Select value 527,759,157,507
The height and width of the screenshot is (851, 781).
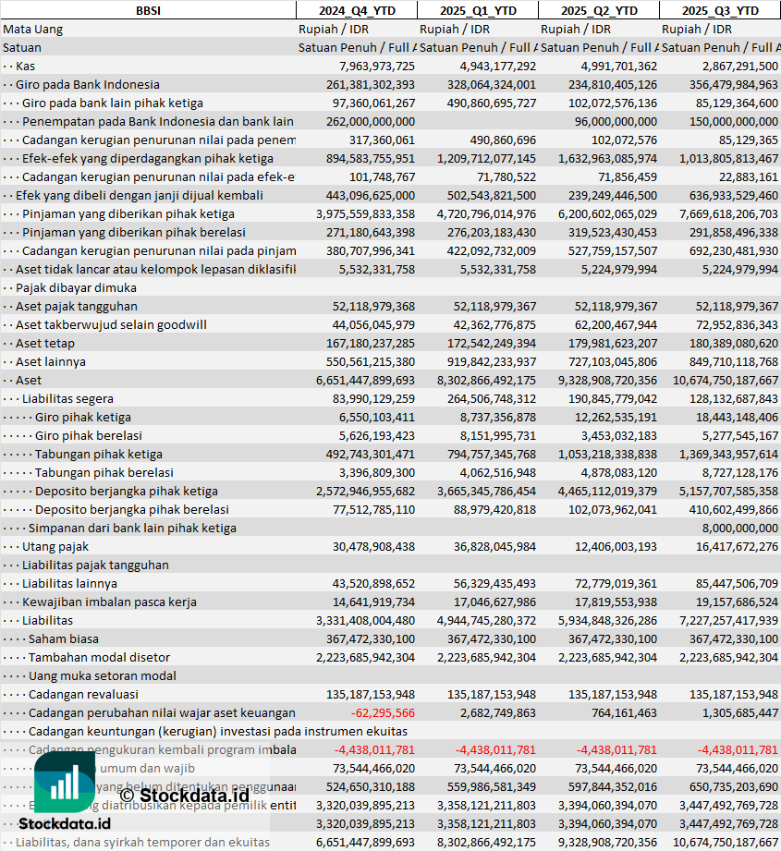pyautogui.click(x=612, y=250)
